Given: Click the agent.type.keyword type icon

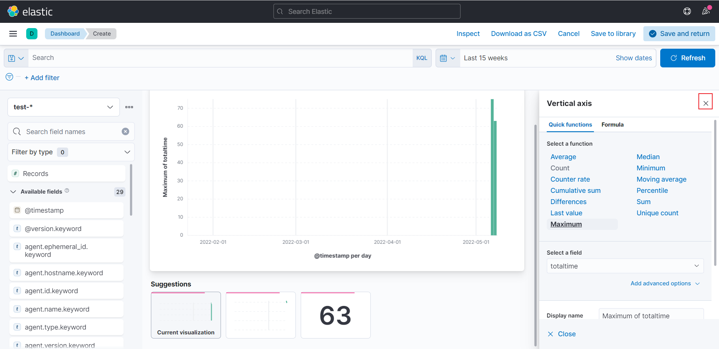Looking at the screenshot, I should (x=17, y=327).
